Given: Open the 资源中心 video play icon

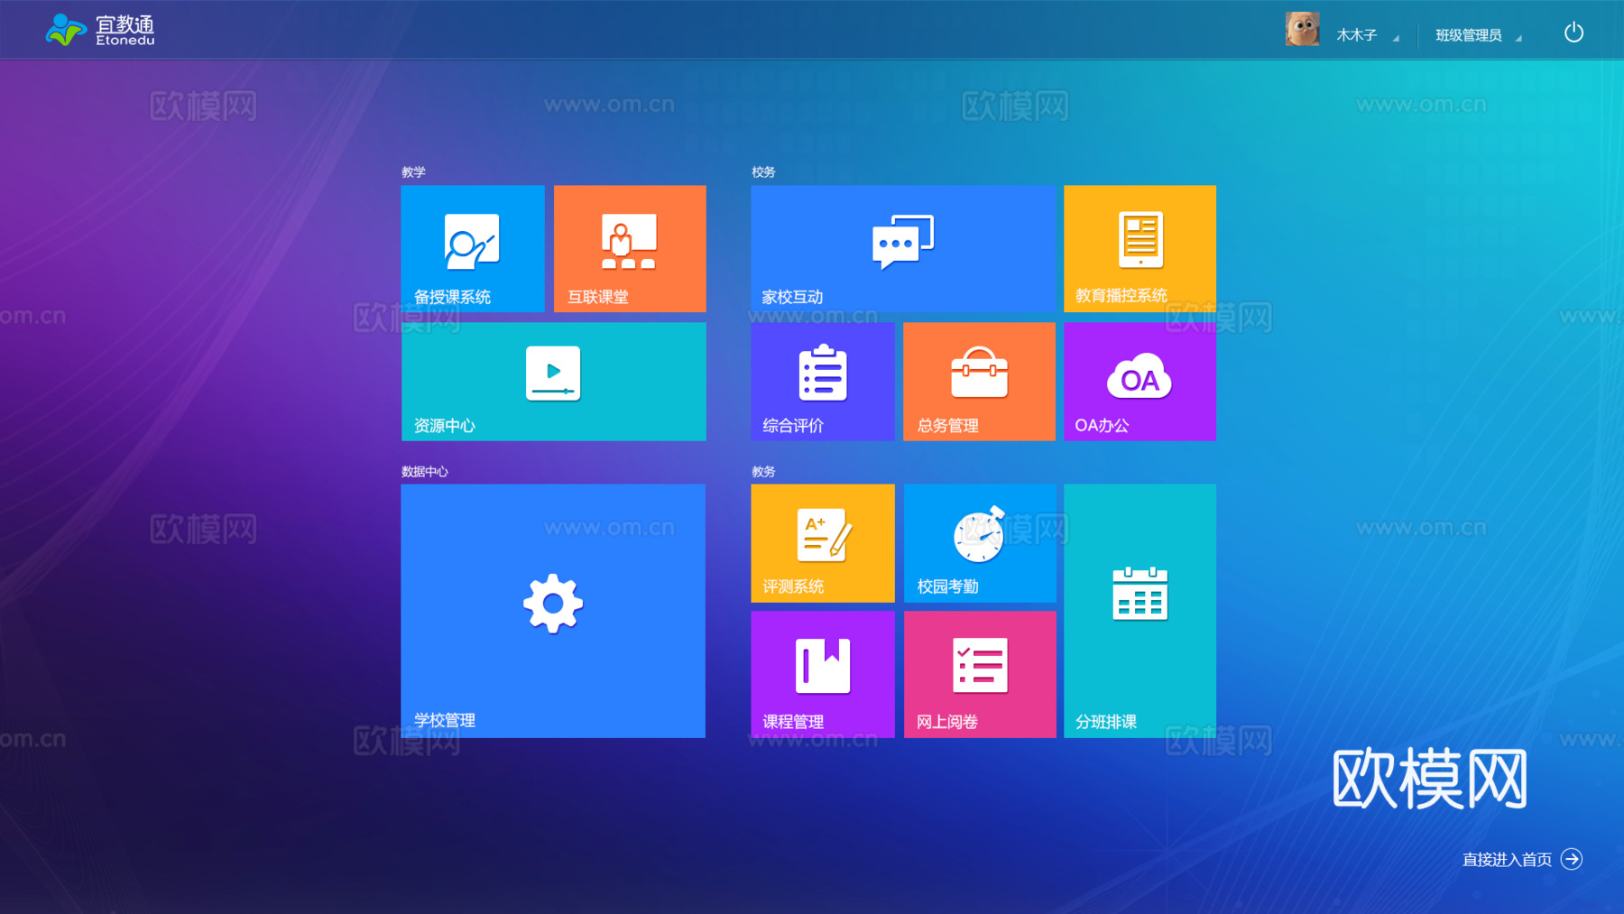Looking at the screenshot, I should [x=553, y=374].
